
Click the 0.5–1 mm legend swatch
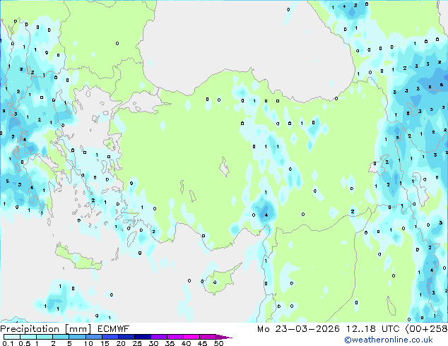28,337
